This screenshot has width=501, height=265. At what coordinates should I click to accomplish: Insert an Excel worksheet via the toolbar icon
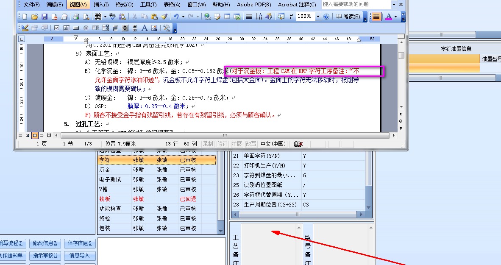coord(237,16)
